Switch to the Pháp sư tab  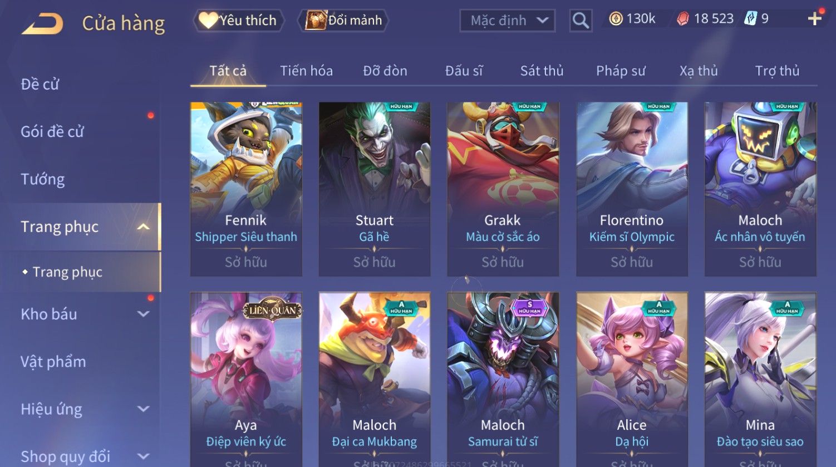coord(621,71)
